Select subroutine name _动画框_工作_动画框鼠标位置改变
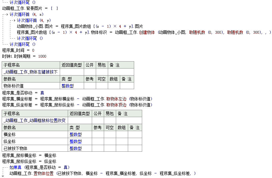Image resolution: width=272 pixels, height=178 pixels. [34, 120]
